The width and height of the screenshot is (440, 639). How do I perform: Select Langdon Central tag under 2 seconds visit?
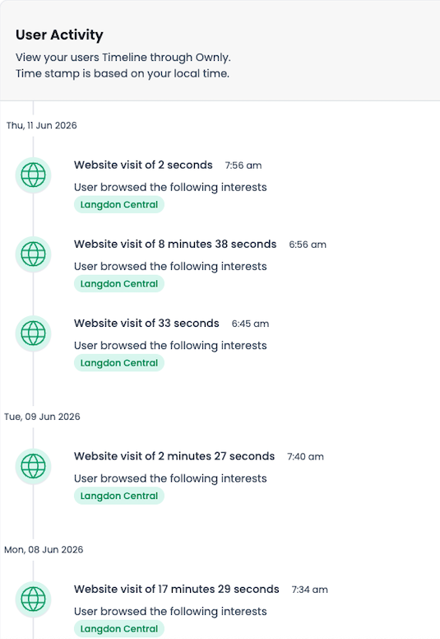[x=119, y=204]
